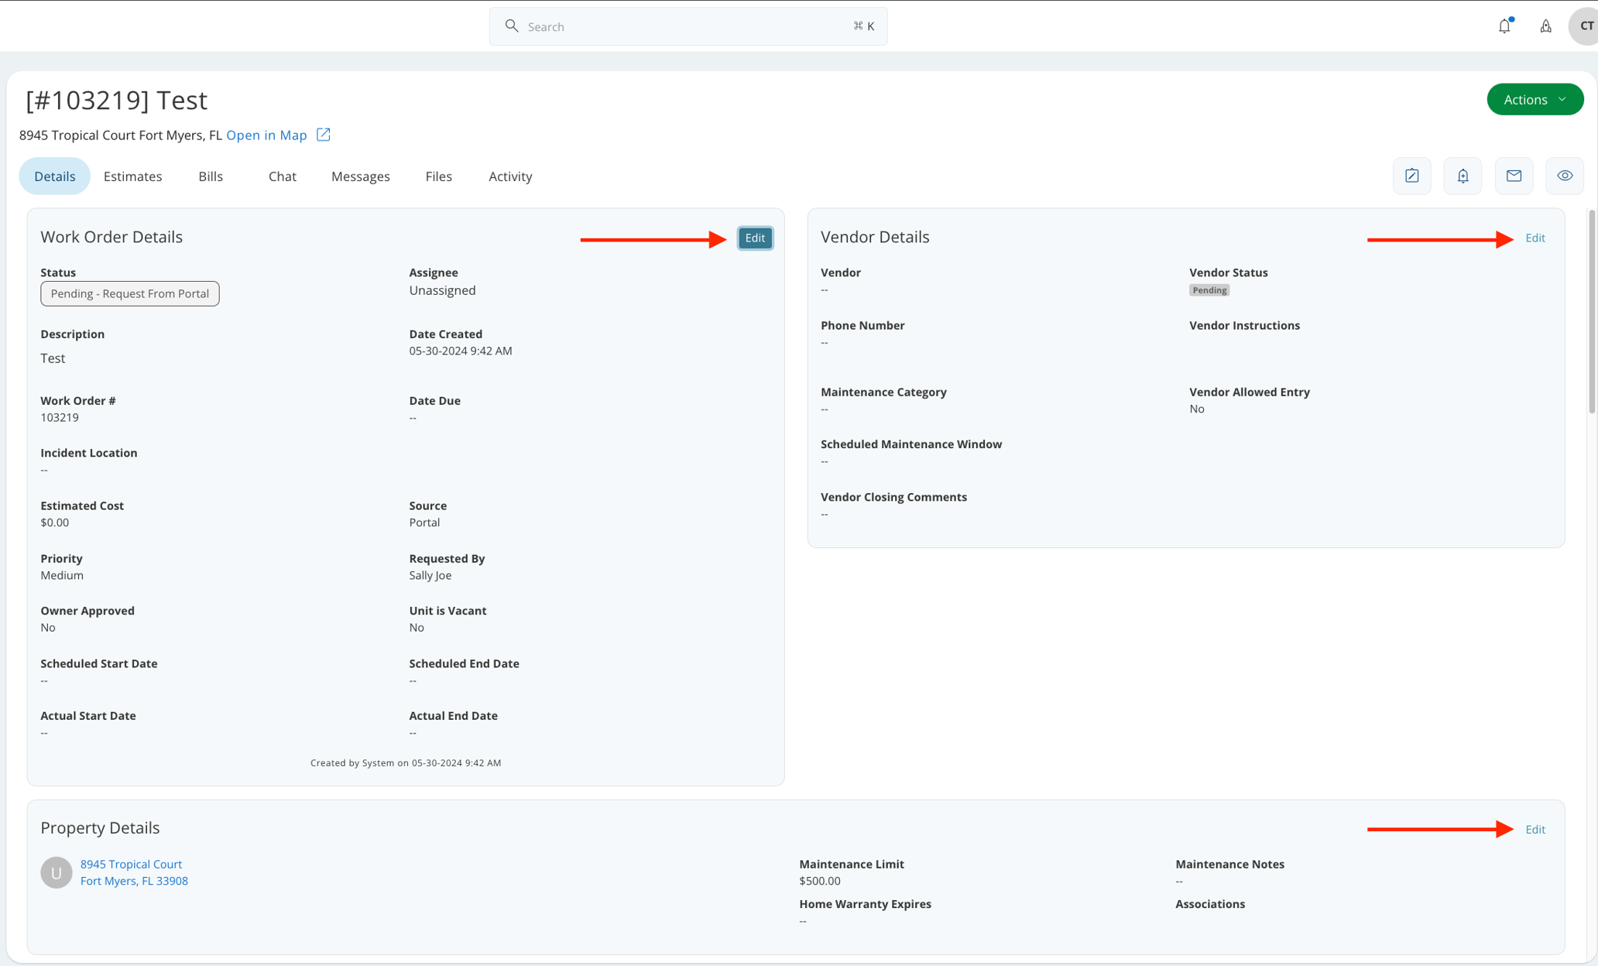
Task: Click the U property avatar thumbnail
Action: pyautogui.click(x=56, y=872)
